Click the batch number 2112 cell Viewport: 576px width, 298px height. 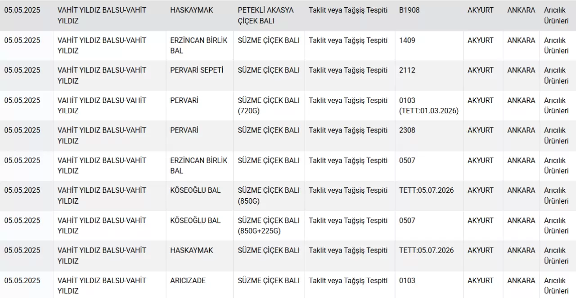click(x=407, y=70)
